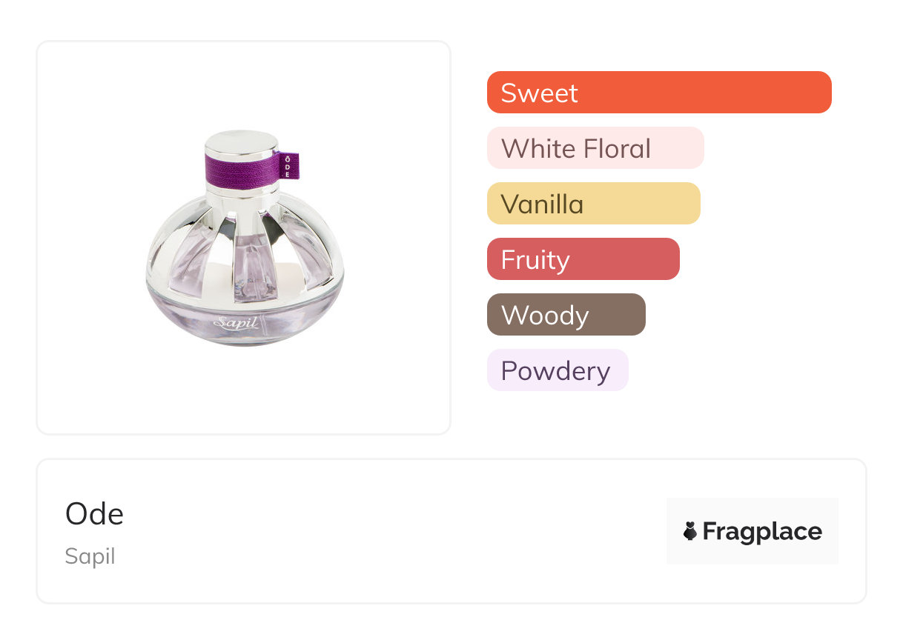Open the Sapil brand name link

[x=90, y=556]
